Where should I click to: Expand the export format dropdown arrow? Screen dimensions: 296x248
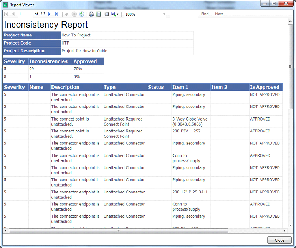point(118,14)
